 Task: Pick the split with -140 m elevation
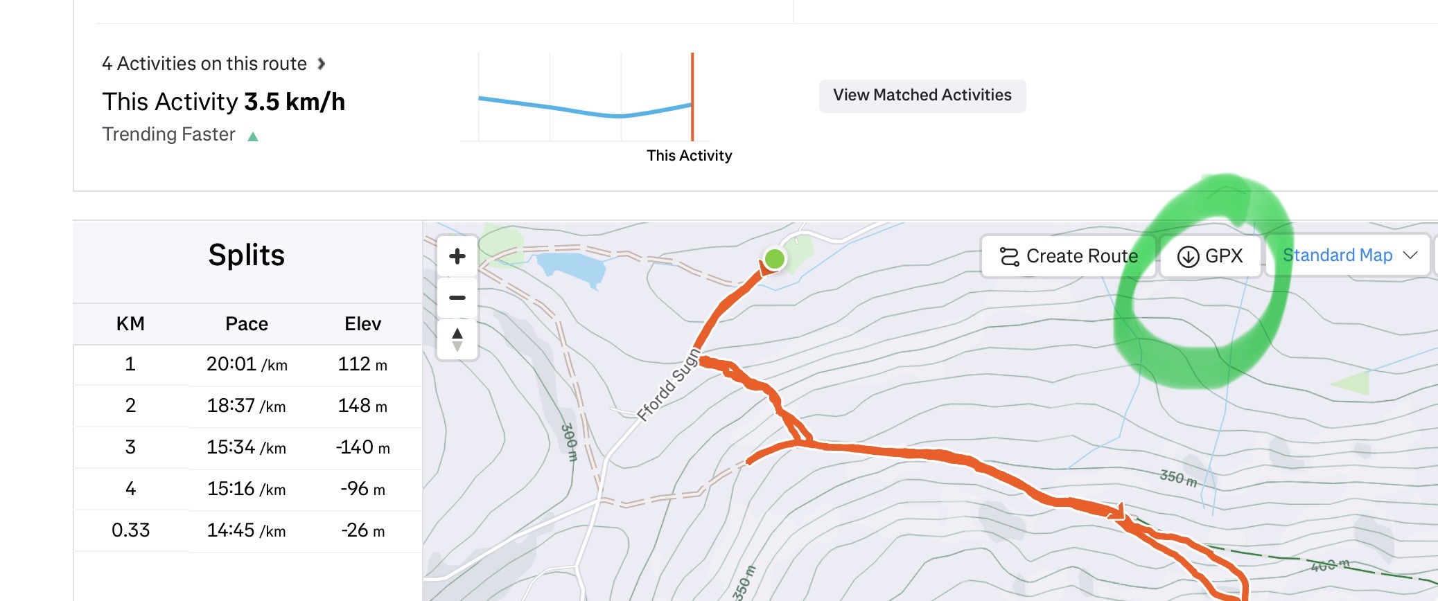(x=247, y=447)
